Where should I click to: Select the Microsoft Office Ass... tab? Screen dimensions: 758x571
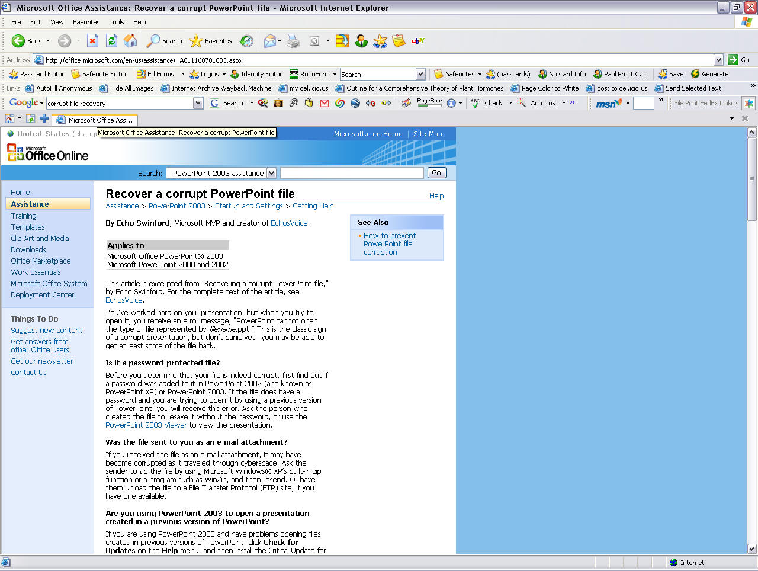click(x=95, y=120)
